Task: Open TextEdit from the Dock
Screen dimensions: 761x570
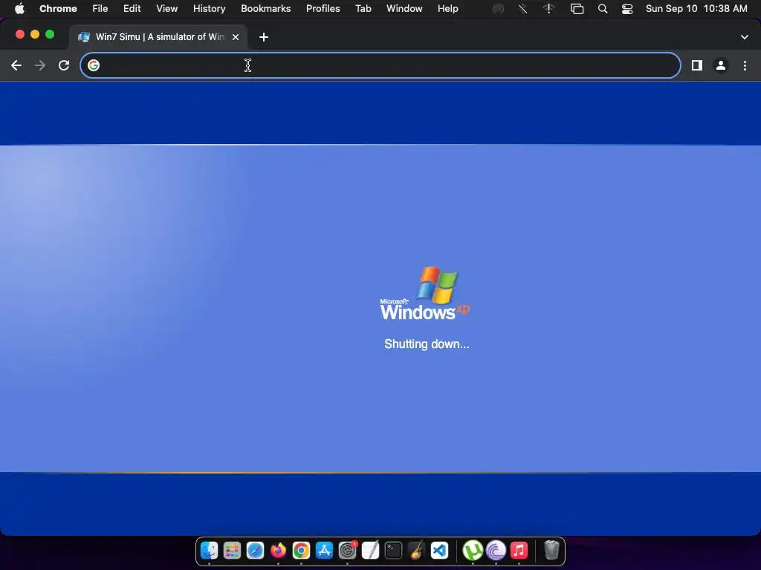Action: 370,551
